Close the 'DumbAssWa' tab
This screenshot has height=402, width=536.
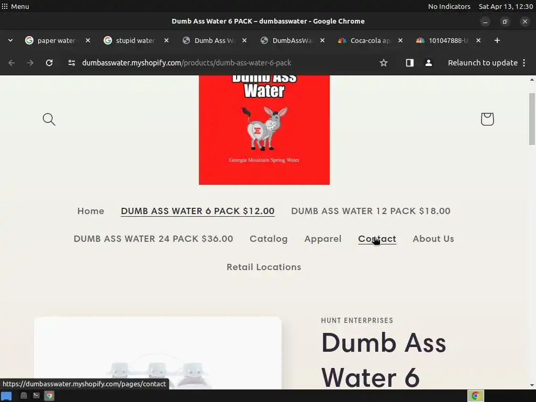click(x=322, y=40)
